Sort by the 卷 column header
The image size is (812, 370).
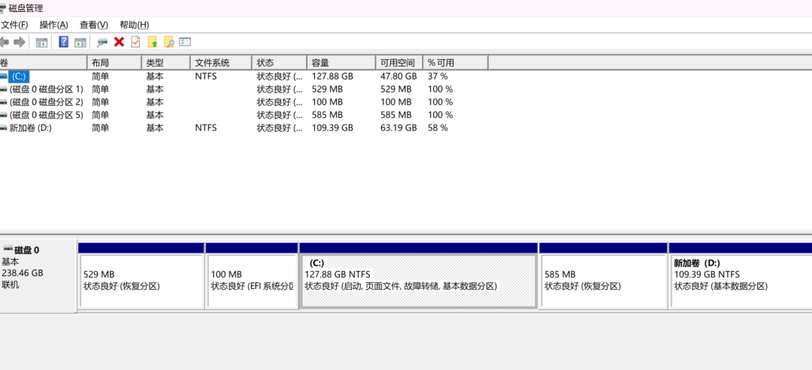pos(44,63)
